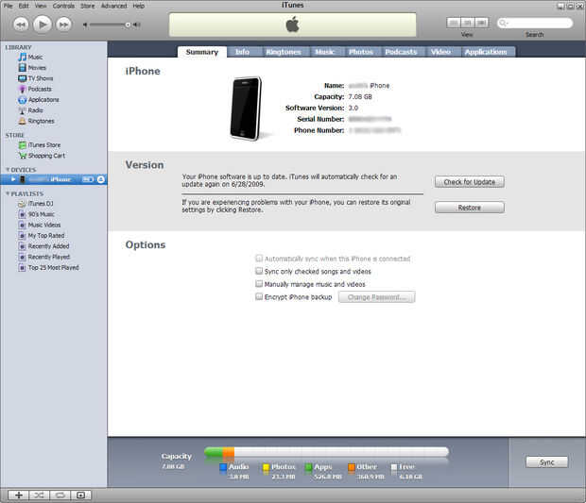Open the Advanced menu
This screenshot has width=586, height=503.
pos(113,6)
